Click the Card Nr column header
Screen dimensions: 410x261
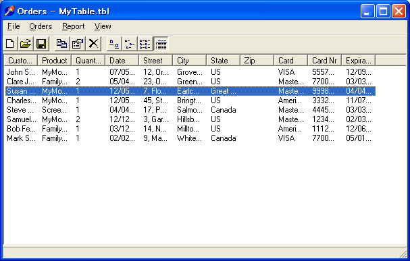pos(324,61)
